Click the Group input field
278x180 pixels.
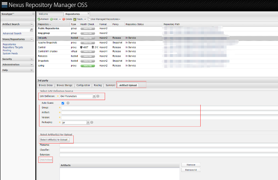pos(170,108)
